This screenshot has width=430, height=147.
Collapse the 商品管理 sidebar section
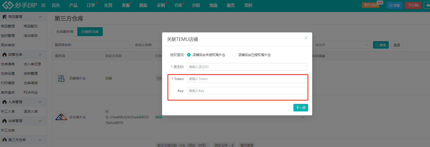40,17
